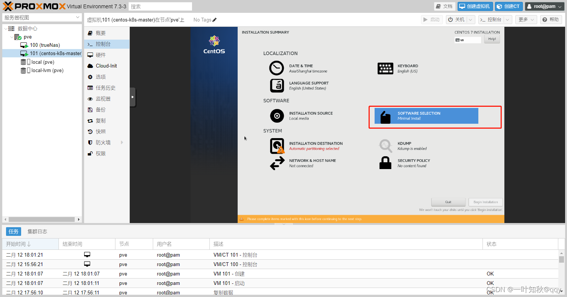Viewport: 567px width, 297px height.
Task: Open root@pam user menu
Action: [544, 6]
